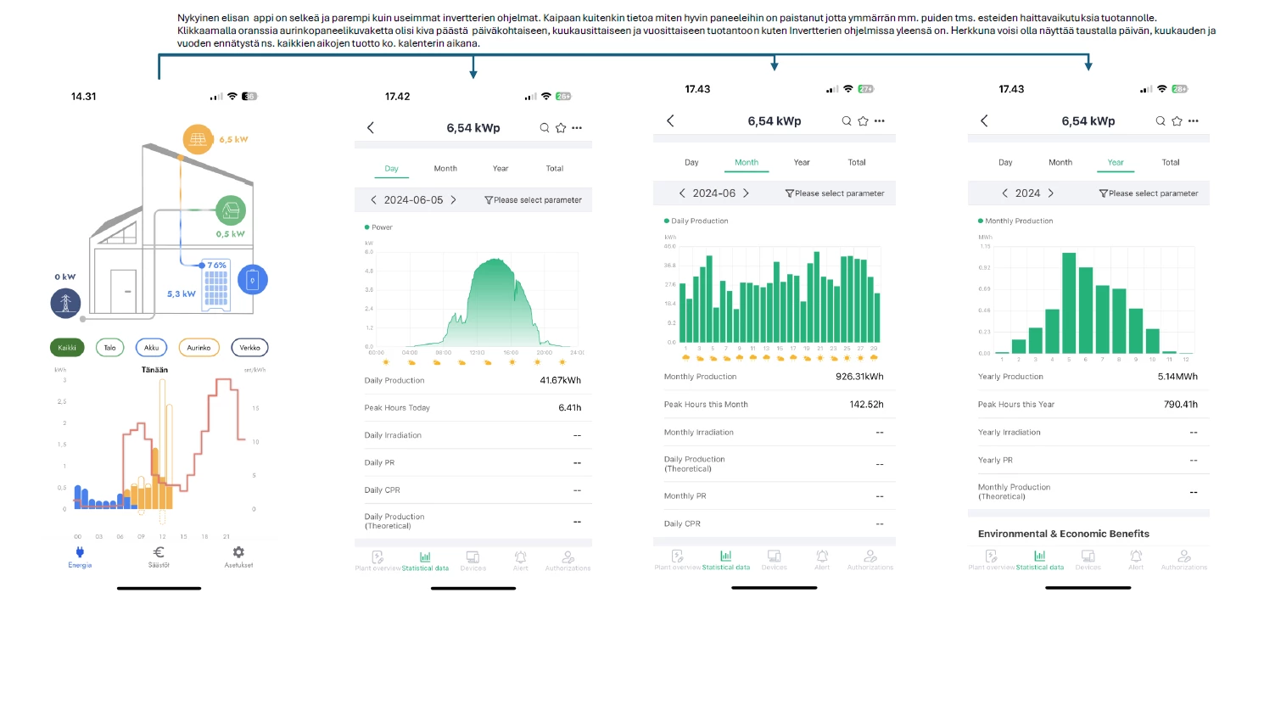Open Authorizations on Year view screen
The image size is (1264, 716).
pyautogui.click(x=1184, y=560)
